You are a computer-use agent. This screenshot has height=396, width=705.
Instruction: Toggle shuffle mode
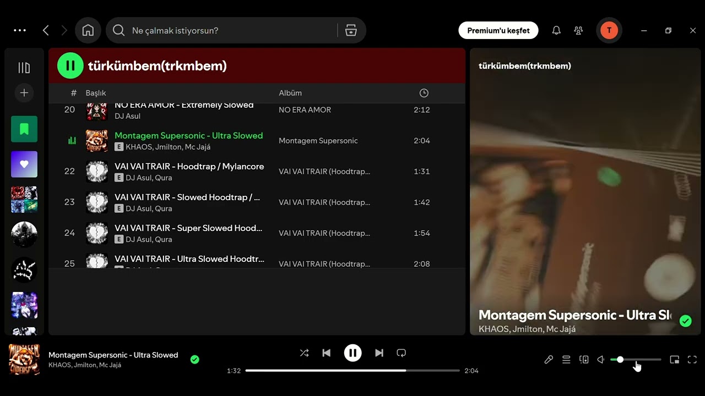[x=304, y=353]
